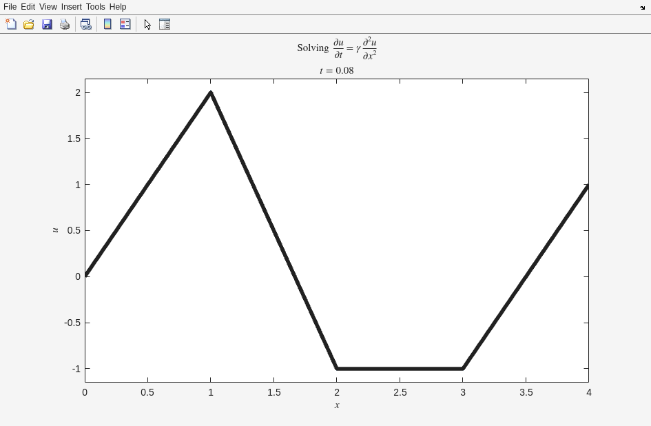Open the Property Inspector from the toolbar

tap(165, 24)
